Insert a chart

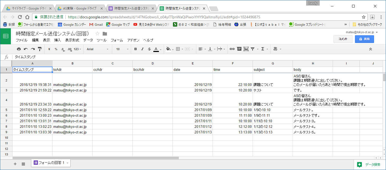[x=246, y=49]
